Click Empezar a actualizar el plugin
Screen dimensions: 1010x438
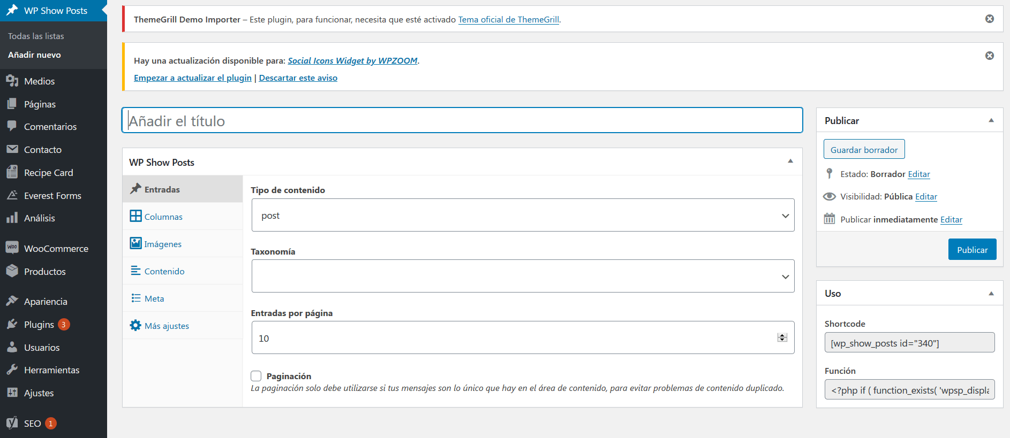(x=193, y=78)
